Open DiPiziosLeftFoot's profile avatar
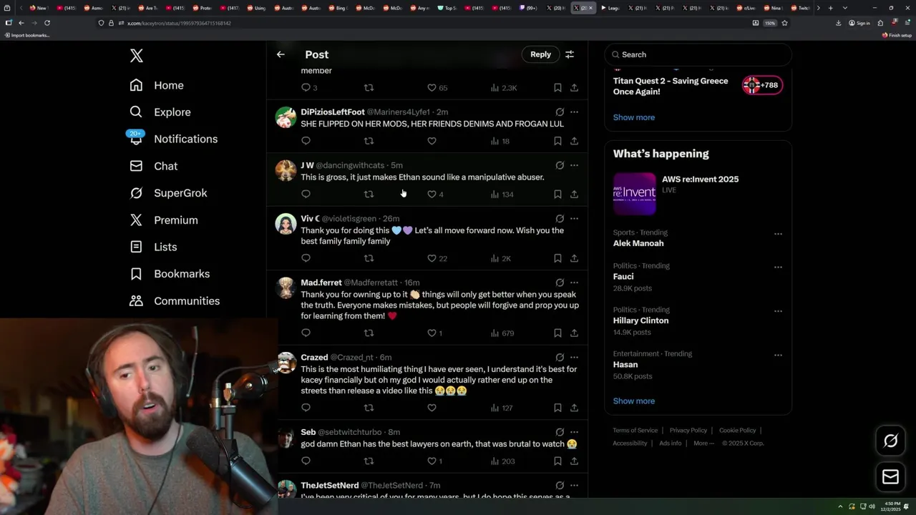 pos(286,117)
